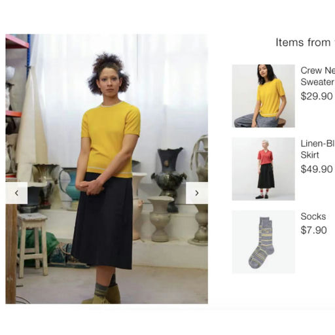The image size is (335, 335).
Task: Open the gray striped socks thumbnail
Action: point(264,241)
